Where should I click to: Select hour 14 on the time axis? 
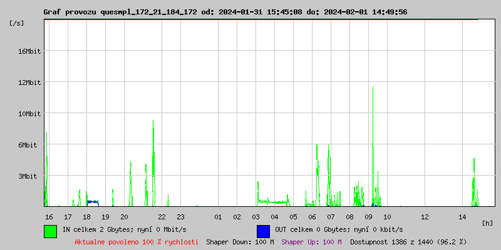coord(462,217)
